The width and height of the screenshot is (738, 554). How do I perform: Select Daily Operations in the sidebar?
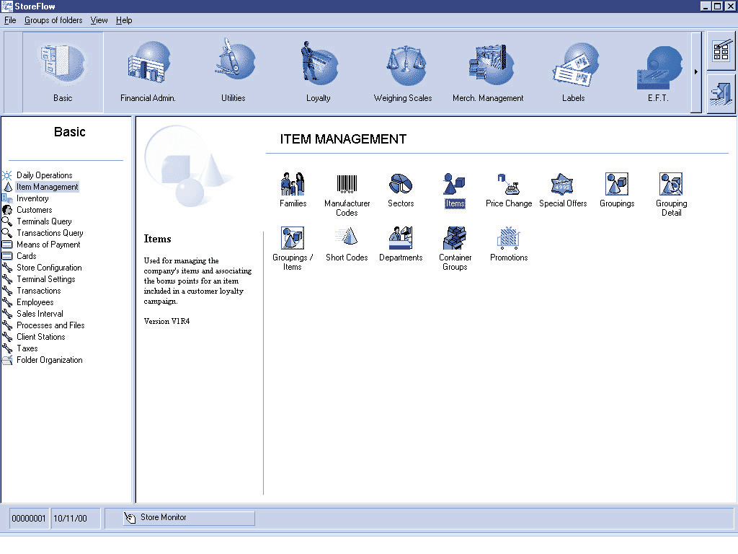click(x=44, y=175)
